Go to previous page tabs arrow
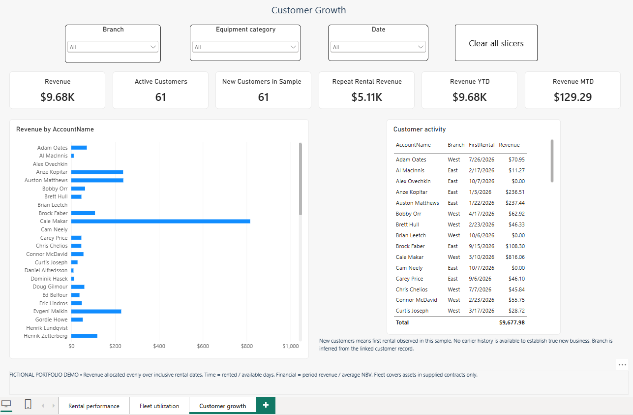This screenshot has width=633, height=415. coord(43,406)
